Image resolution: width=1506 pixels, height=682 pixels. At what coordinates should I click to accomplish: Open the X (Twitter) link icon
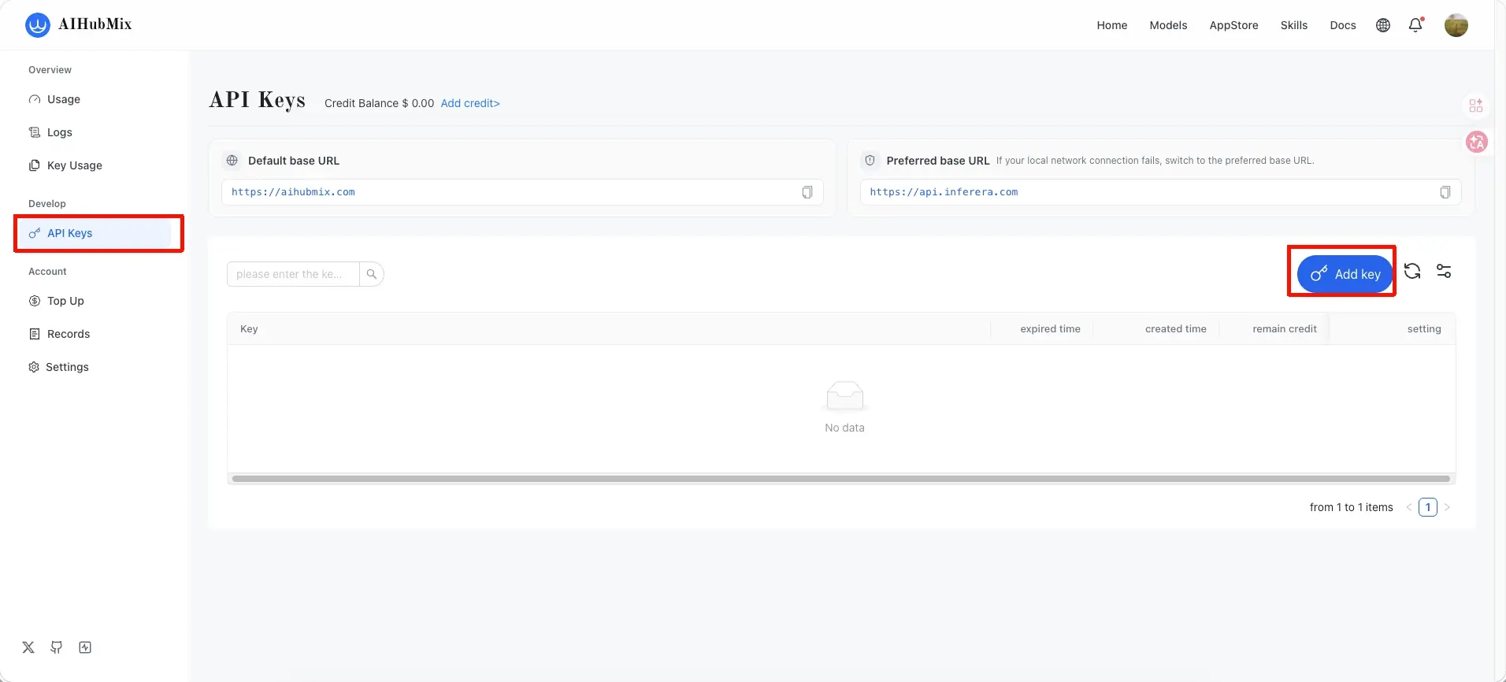click(x=28, y=647)
